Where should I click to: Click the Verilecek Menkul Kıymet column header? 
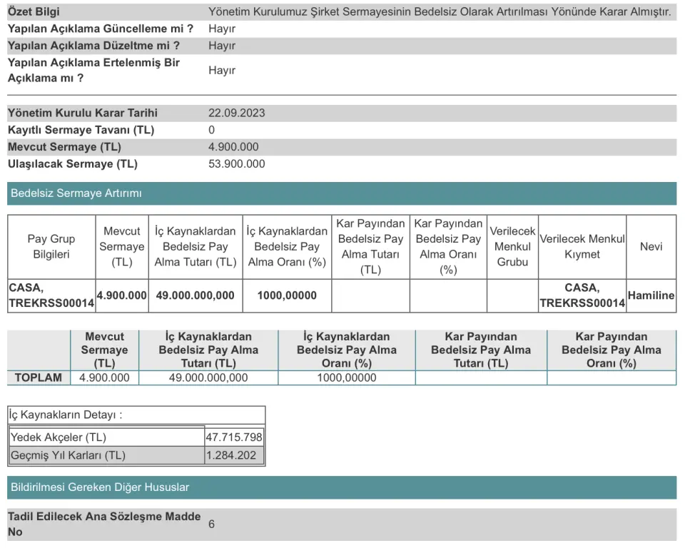pos(582,247)
